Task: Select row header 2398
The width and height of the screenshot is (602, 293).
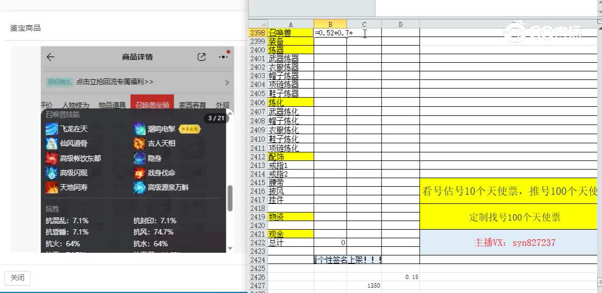Action: (x=258, y=33)
